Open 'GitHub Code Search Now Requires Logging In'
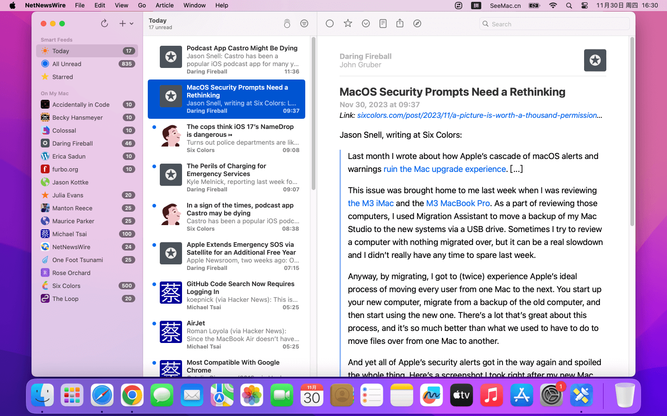 coord(227,295)
